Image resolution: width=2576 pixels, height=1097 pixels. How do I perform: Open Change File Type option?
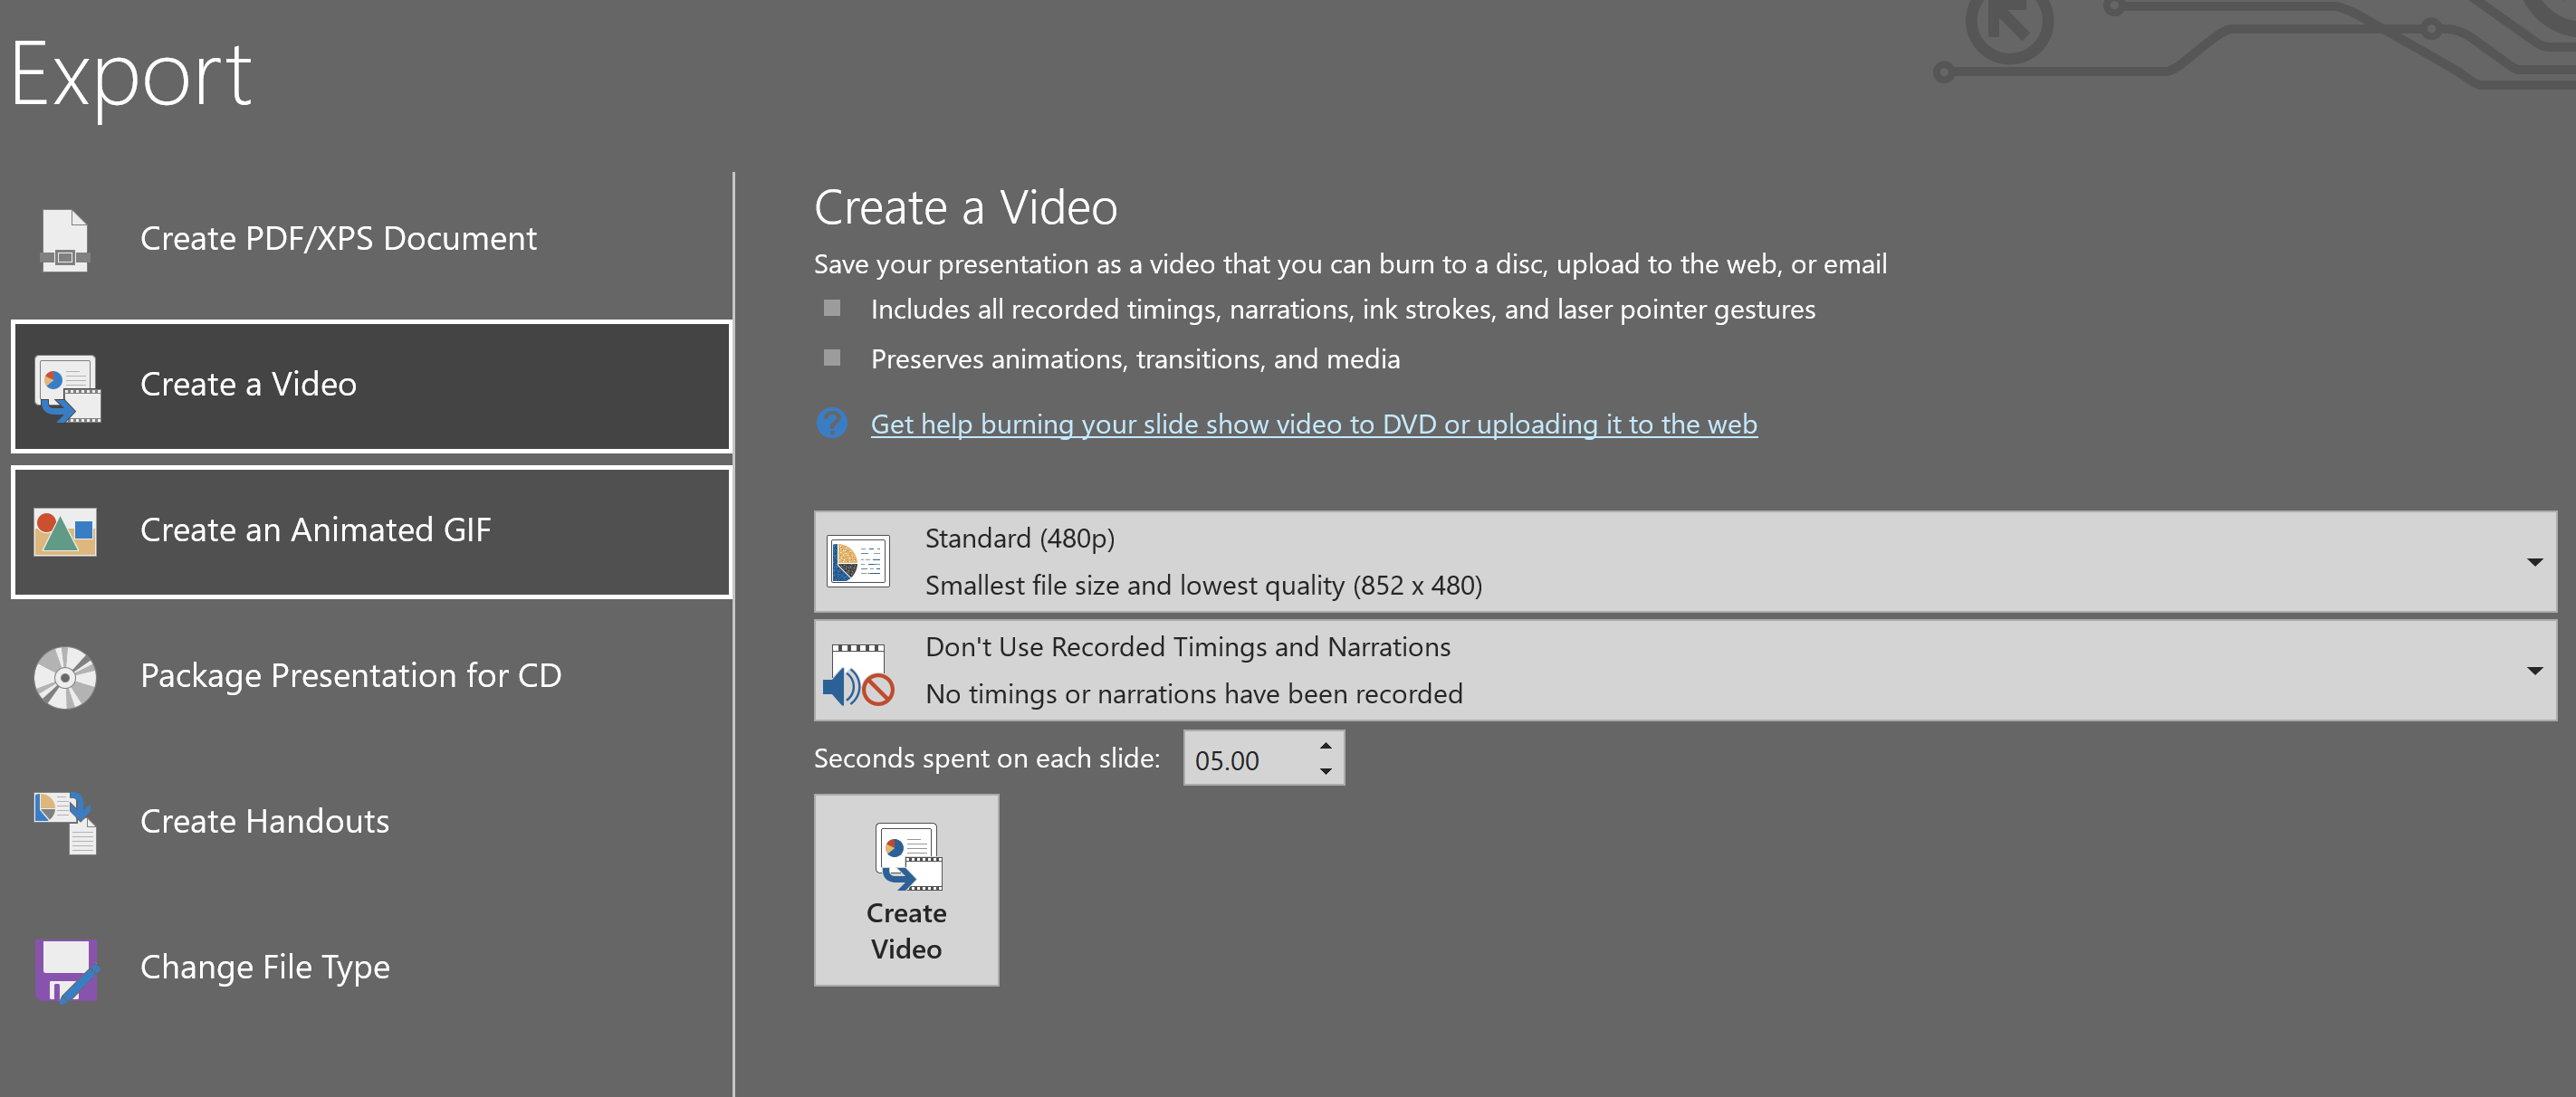coord(371,968)
